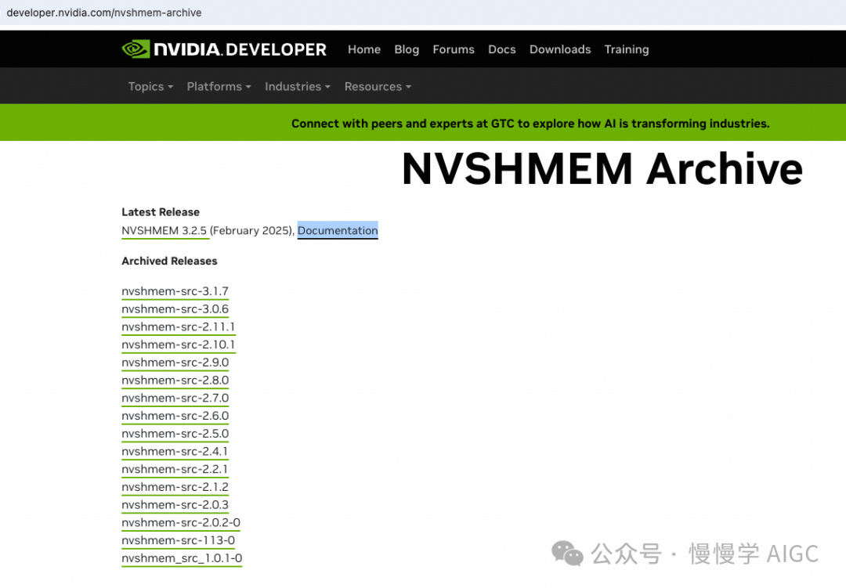Open the Training nav link
This screenshot has height=588, width=846.
627,49
